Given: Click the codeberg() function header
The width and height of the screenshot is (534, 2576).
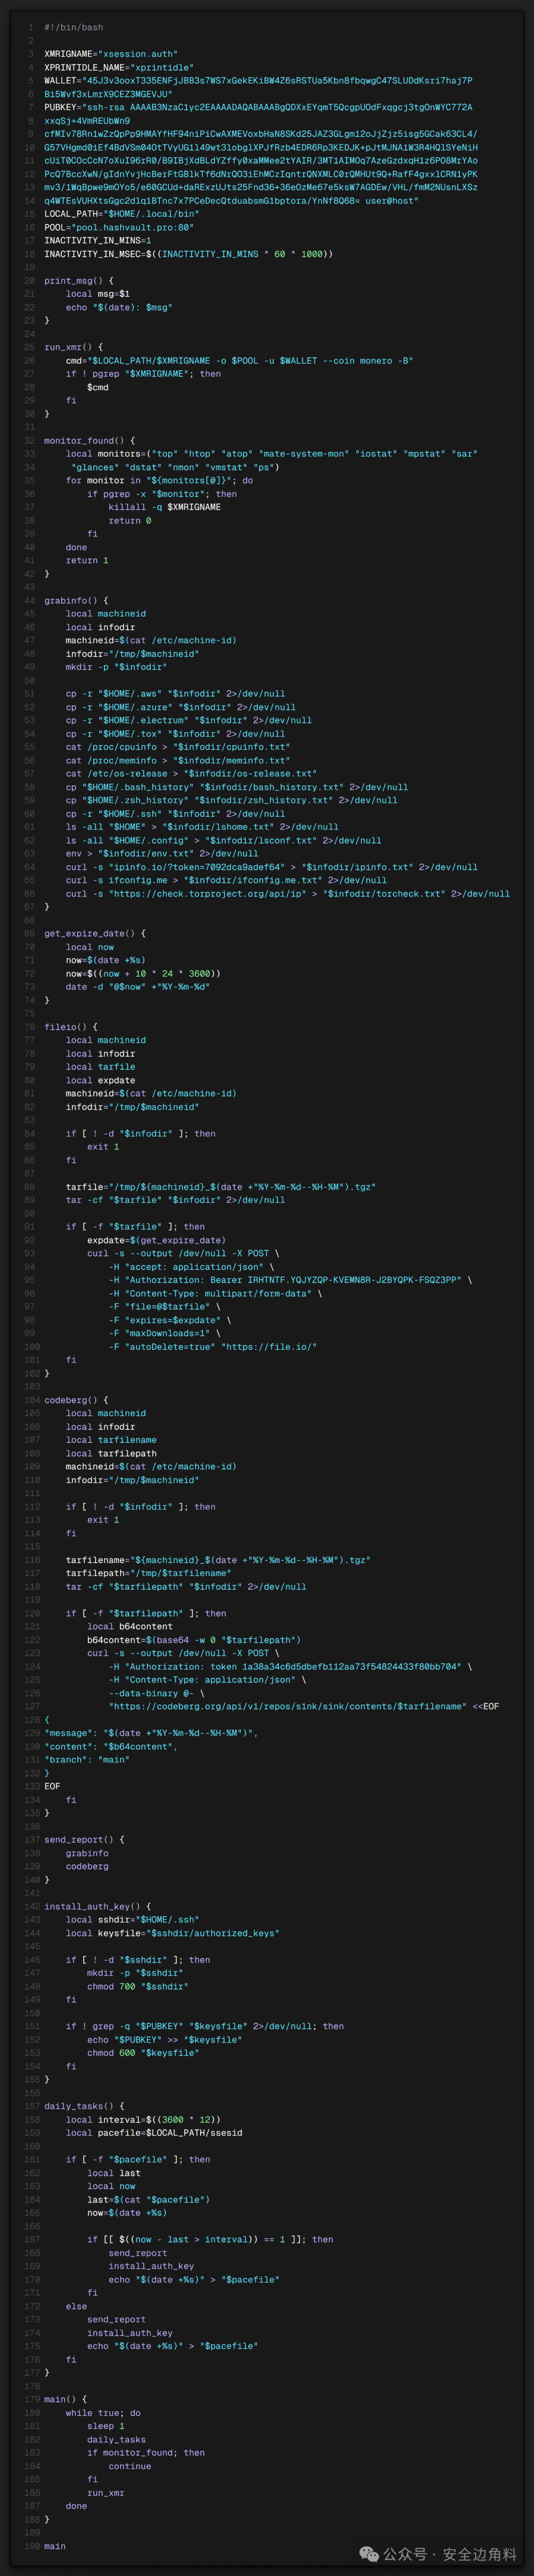Looking at the screenshot, I should coord(76,1400).
